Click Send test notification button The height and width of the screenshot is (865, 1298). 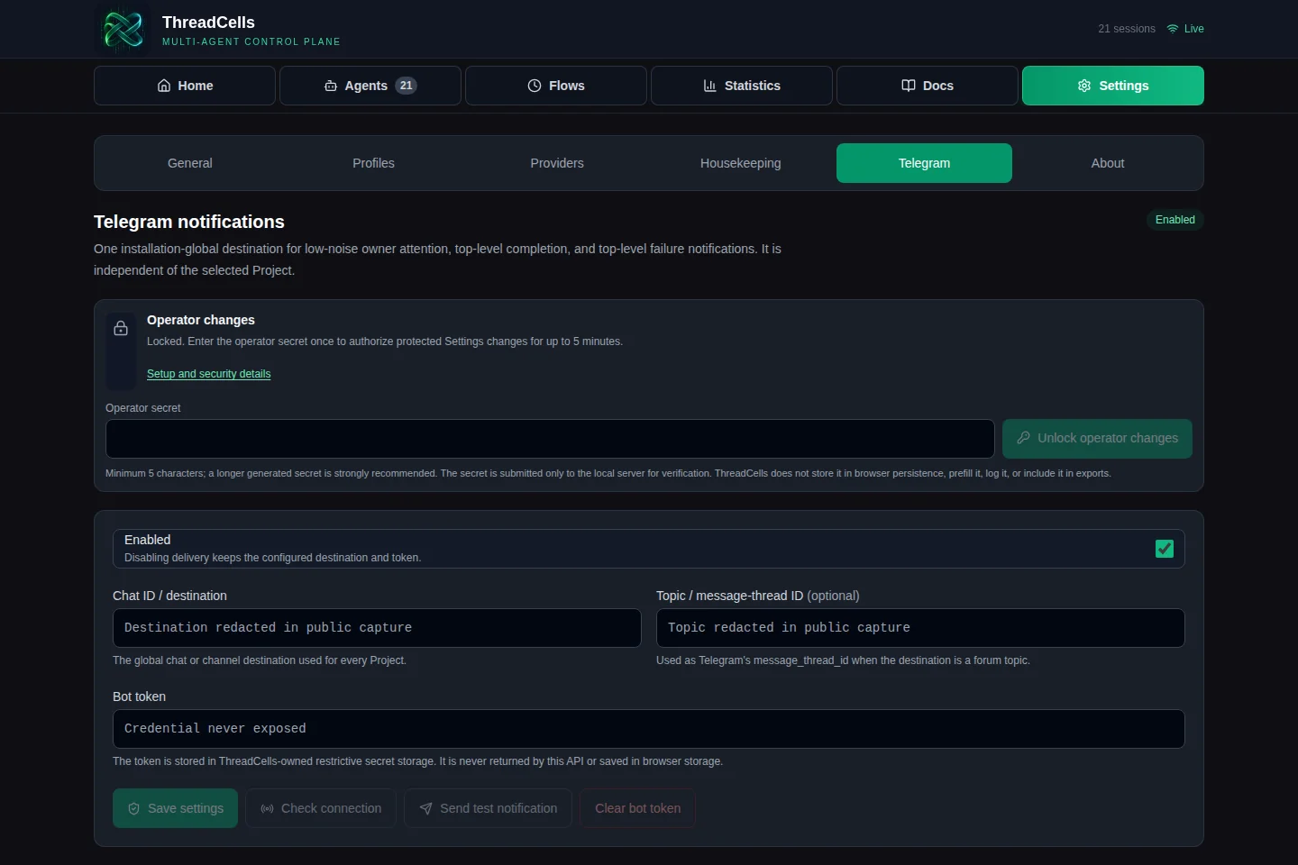pyautogui.click(x=488, y=808)
